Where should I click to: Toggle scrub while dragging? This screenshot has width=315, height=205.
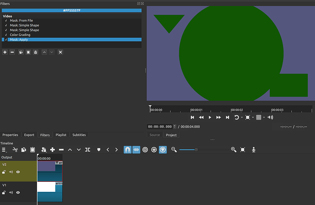coord(136,150)
